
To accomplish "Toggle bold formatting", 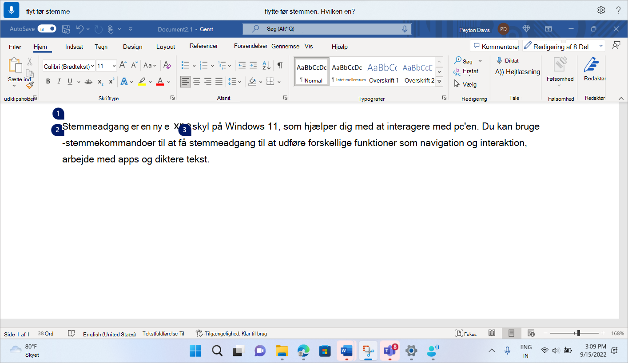I will coord(48,82).
